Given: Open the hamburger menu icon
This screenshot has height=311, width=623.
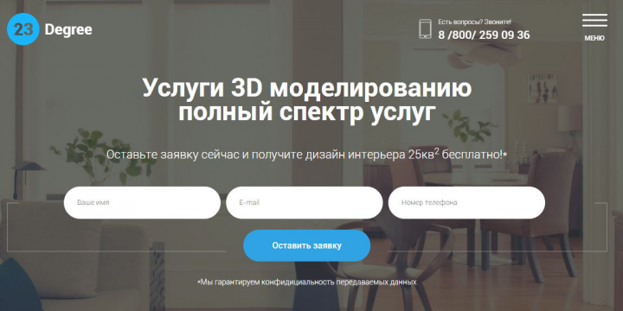Looking at the screenshot, I should pos(594,20).
